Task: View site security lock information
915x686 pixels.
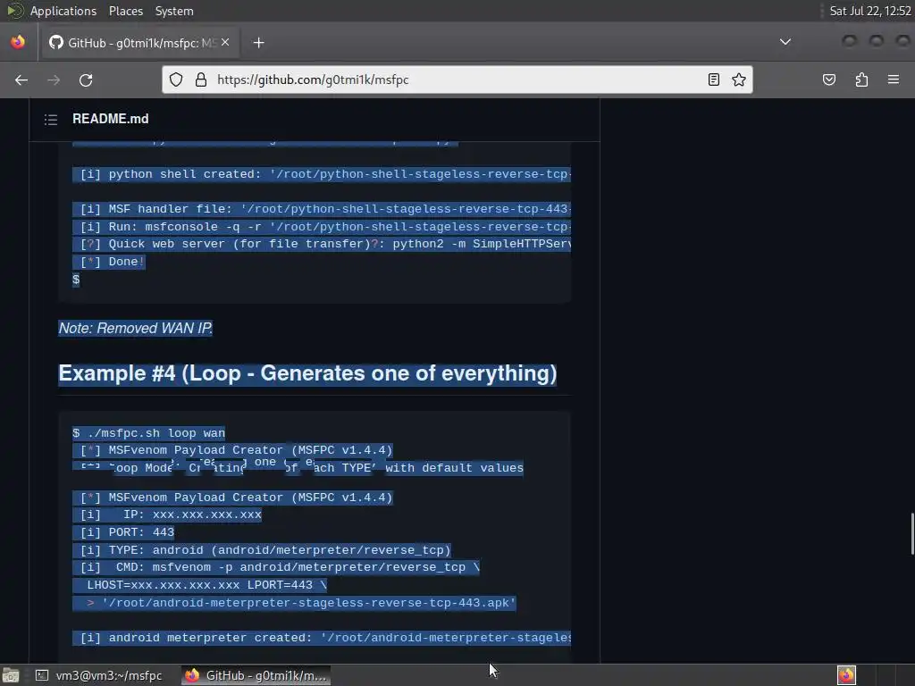Action: [x=201, y=79]
